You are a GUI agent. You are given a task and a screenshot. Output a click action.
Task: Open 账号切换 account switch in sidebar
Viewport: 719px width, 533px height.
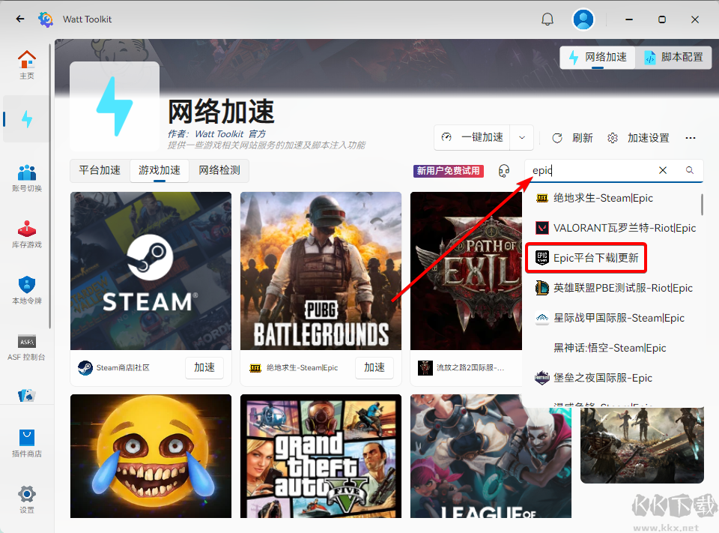click(27, 178)
